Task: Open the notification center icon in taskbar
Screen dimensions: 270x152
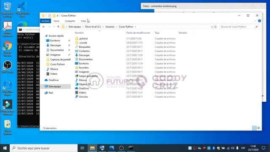Action: (263, 148)
